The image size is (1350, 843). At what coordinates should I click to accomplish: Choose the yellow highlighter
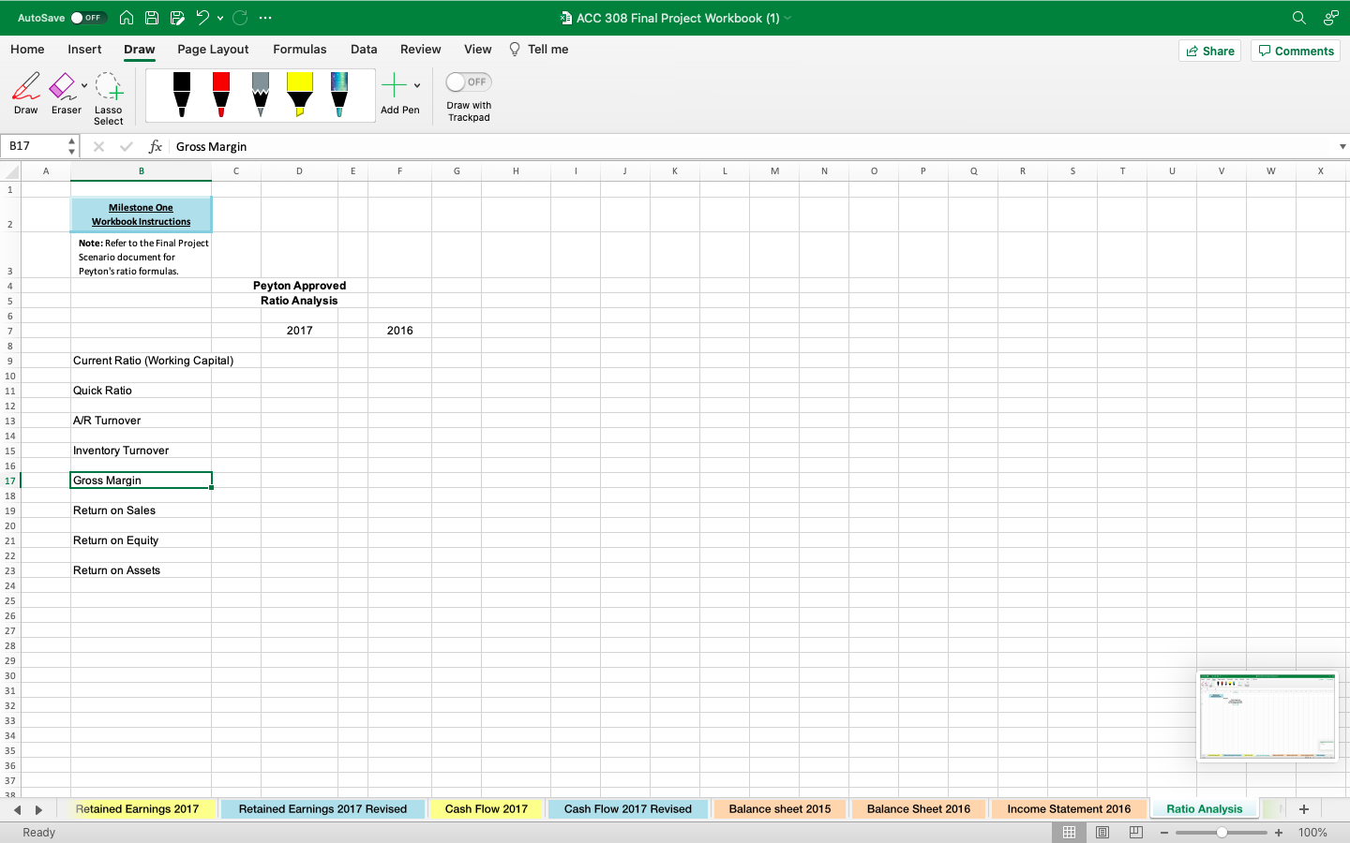point(300,95)
